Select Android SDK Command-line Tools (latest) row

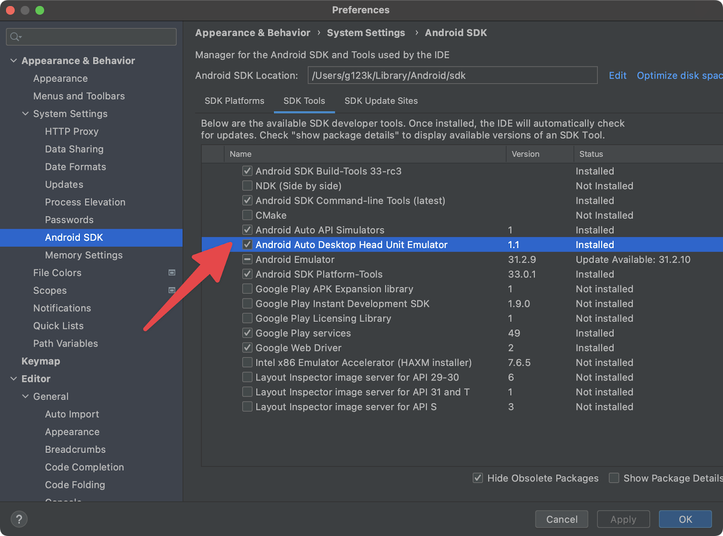coord(462,201)
